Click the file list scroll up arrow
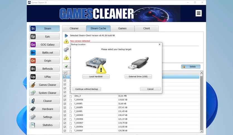This screenshot has width=233, height=135. [202, 73]
